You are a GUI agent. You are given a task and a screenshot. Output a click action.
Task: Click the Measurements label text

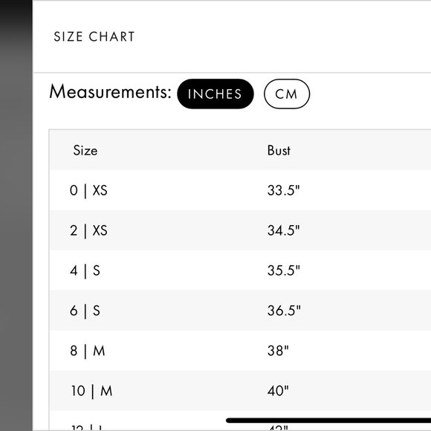point(110,92)
